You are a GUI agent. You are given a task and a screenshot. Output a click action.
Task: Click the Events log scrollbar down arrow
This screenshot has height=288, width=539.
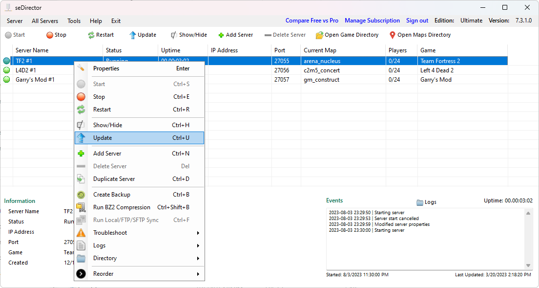(x=529, y=266)
